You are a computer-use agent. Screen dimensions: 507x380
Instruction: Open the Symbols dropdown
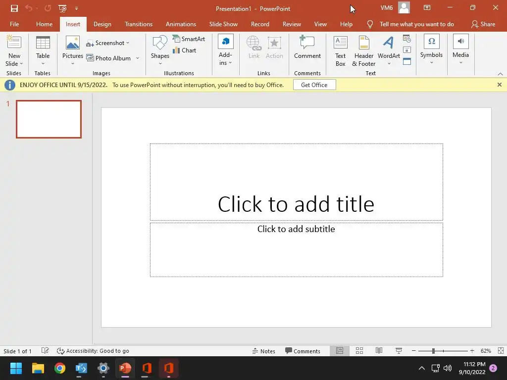[x=431, y=49]
